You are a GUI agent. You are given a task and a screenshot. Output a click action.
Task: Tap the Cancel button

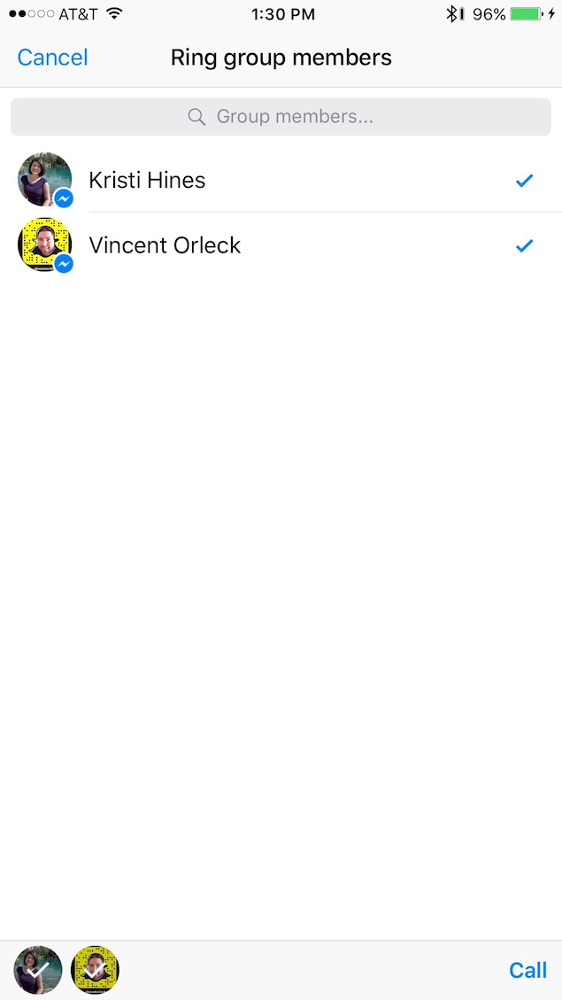coord(52,58)
